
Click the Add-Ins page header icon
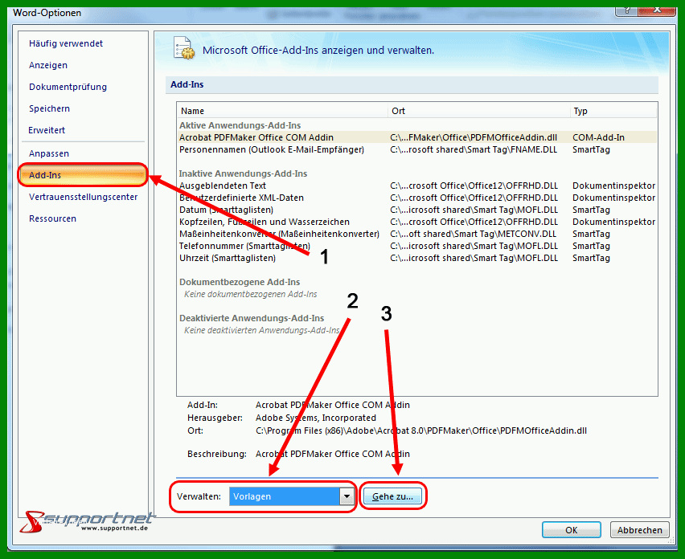click(184, 48)
